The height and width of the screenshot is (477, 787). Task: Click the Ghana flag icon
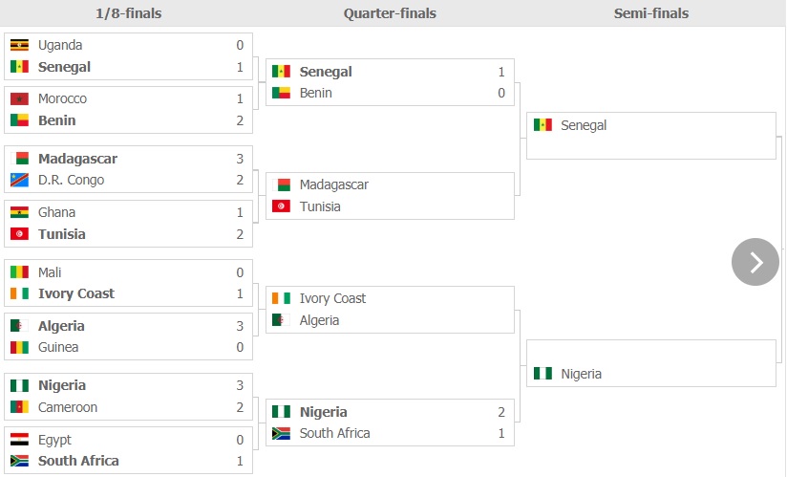point(19,212)
